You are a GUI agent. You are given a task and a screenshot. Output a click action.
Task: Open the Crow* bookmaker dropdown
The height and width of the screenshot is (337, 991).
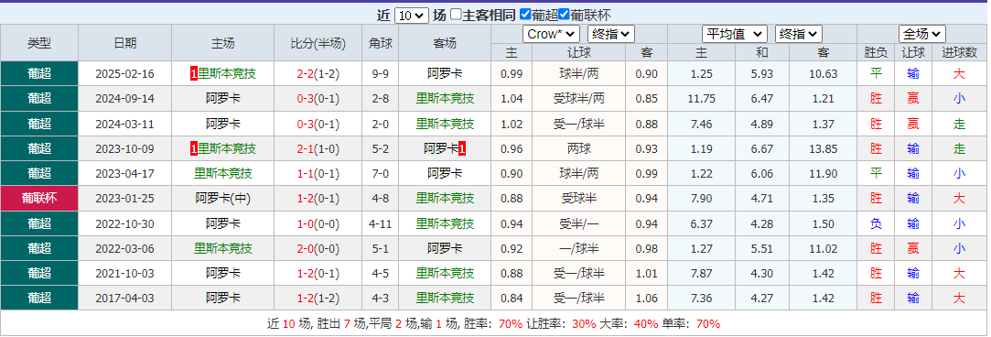[551, 34]
